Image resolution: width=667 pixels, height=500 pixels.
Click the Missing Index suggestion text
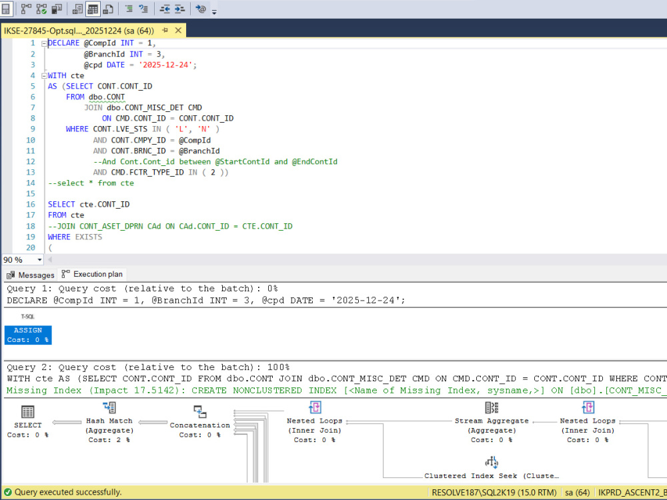tap(336, 390)
